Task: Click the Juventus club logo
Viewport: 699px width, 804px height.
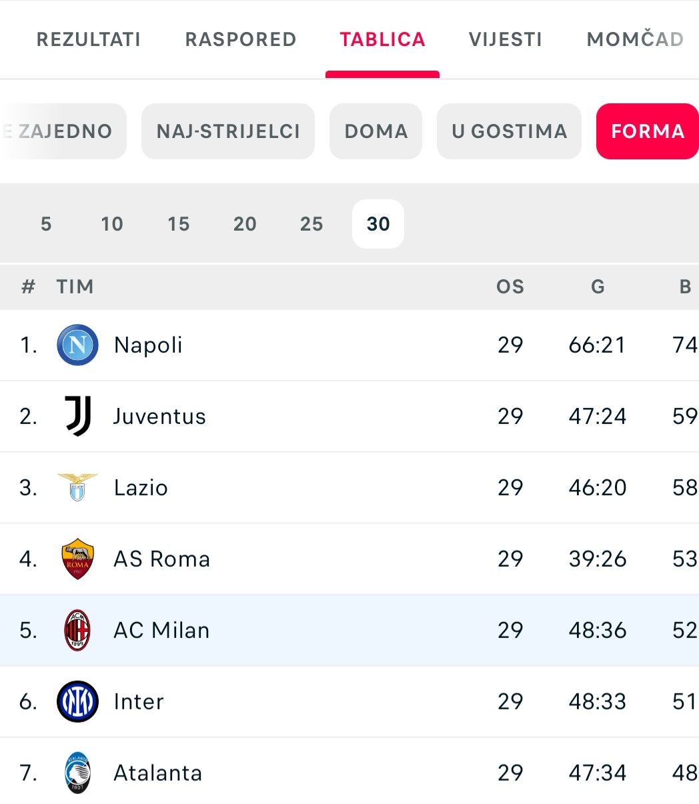Action: point(77,416)
